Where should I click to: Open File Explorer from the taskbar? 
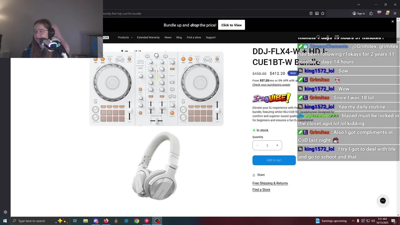(x=85, y=221)
